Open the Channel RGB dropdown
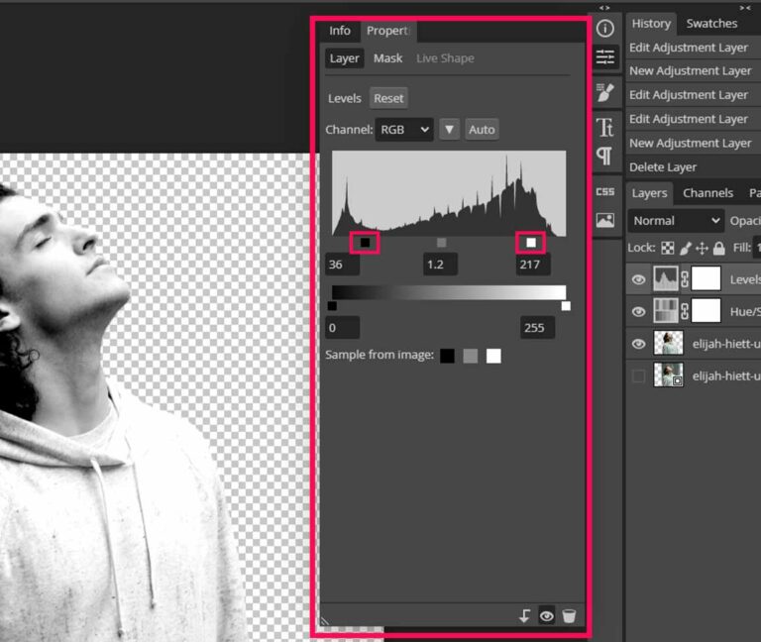The height and width of the screenshot is (642, 761). pos(404,130)
